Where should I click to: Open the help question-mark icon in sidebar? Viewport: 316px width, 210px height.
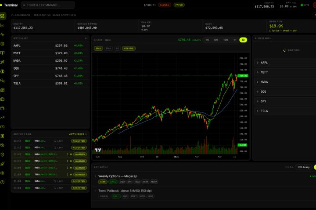pos(3,182)
